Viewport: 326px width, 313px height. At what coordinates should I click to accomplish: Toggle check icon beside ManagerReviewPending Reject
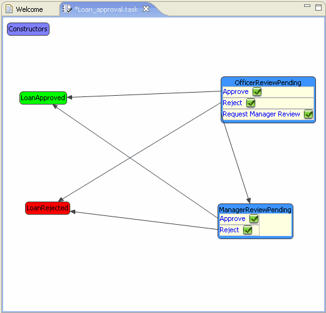pyautogui.click(x=248, y=230)
